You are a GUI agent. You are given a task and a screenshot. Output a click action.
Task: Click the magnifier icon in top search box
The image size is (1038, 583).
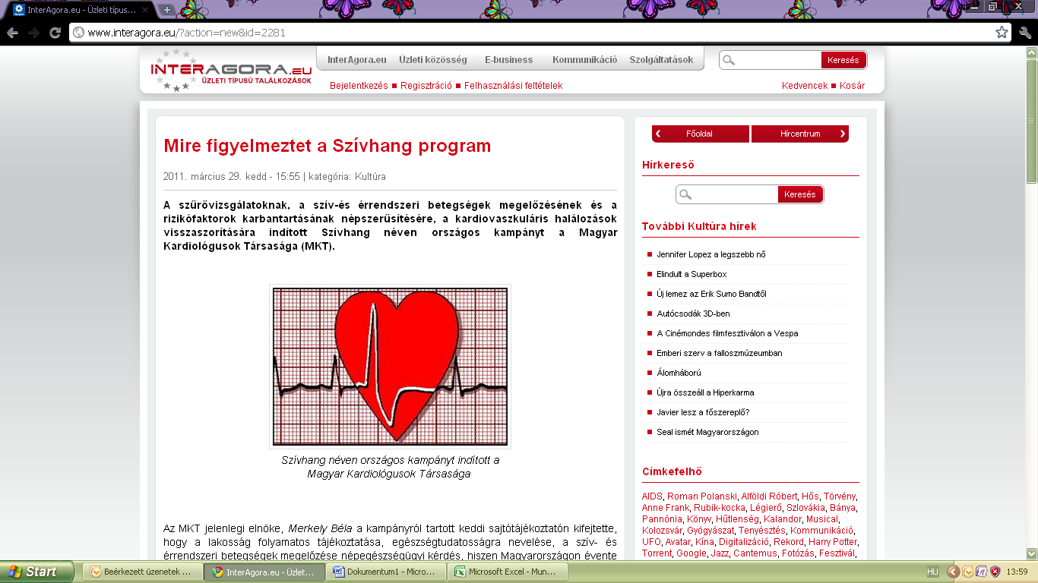pyautogui.click(x=729, y=60)
